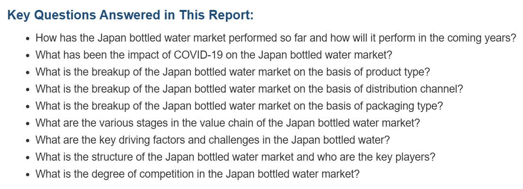Select the degree of competition question
The height and width of the screenshot is (189, 523).
coord(197,174)
